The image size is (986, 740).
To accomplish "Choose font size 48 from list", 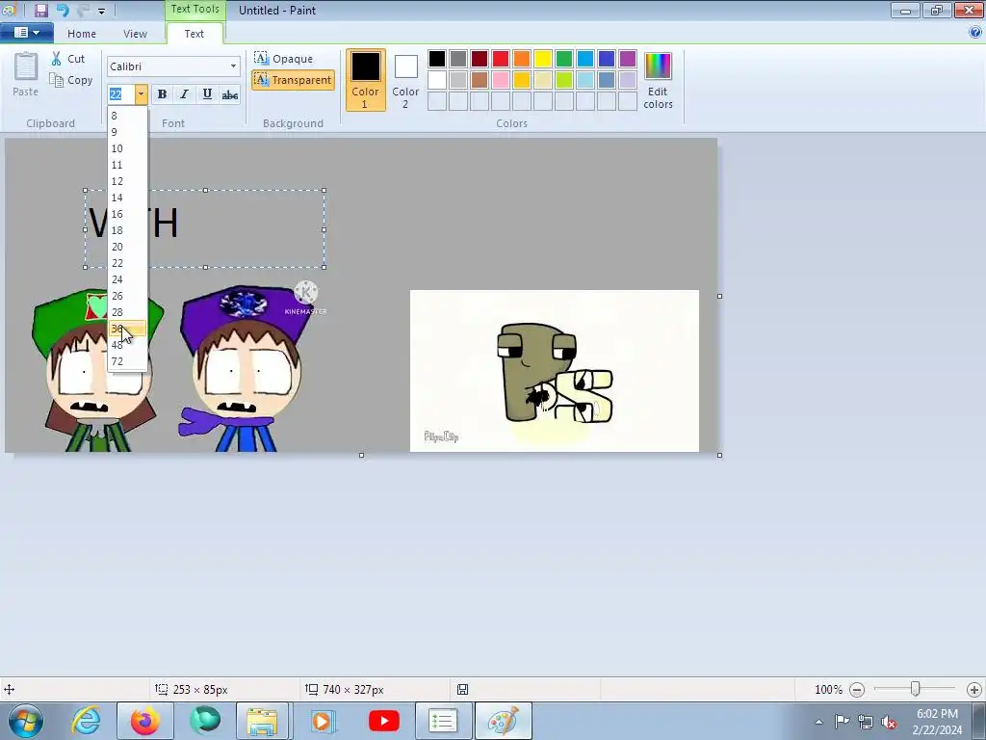I will pyautogui.click(x=128, y=345).
